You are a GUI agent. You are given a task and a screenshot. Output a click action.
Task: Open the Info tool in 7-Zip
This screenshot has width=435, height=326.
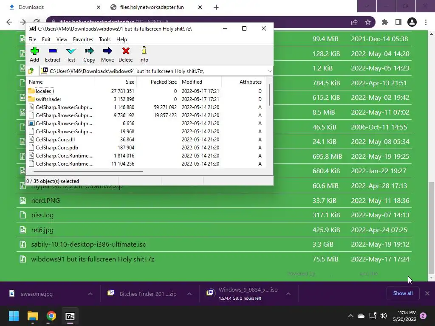click(144, 54)
